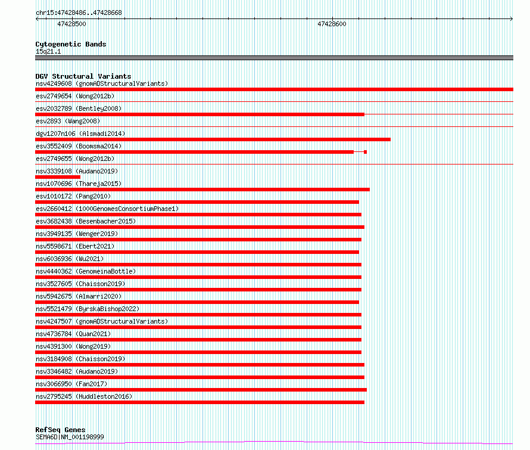The image size is (530, 450).
Task: Open variant nsv1070696 (Thareja2015)
Action: click(79, 184)
